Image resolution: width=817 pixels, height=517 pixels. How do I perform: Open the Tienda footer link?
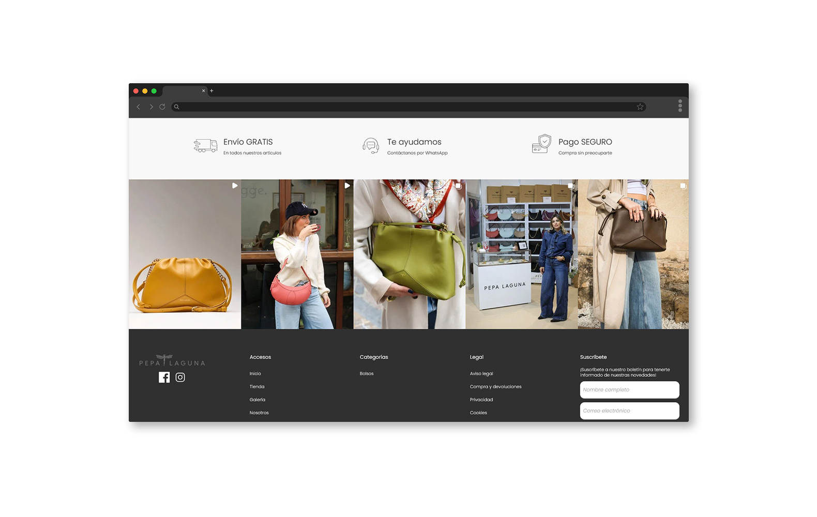click(256, 387)
